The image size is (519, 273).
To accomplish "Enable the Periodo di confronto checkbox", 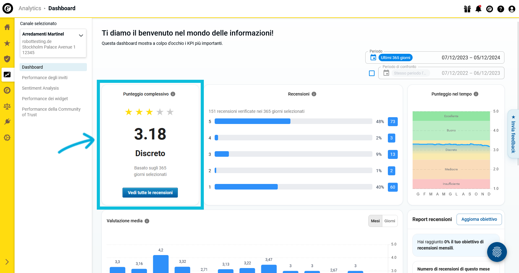I will coord(372,73).
